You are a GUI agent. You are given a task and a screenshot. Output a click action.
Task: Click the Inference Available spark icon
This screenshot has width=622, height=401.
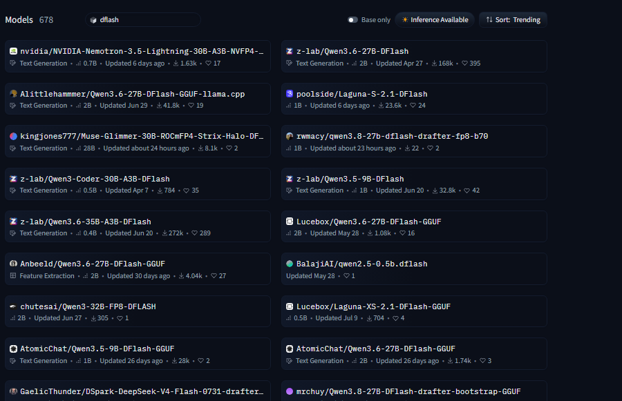point(404,19)
